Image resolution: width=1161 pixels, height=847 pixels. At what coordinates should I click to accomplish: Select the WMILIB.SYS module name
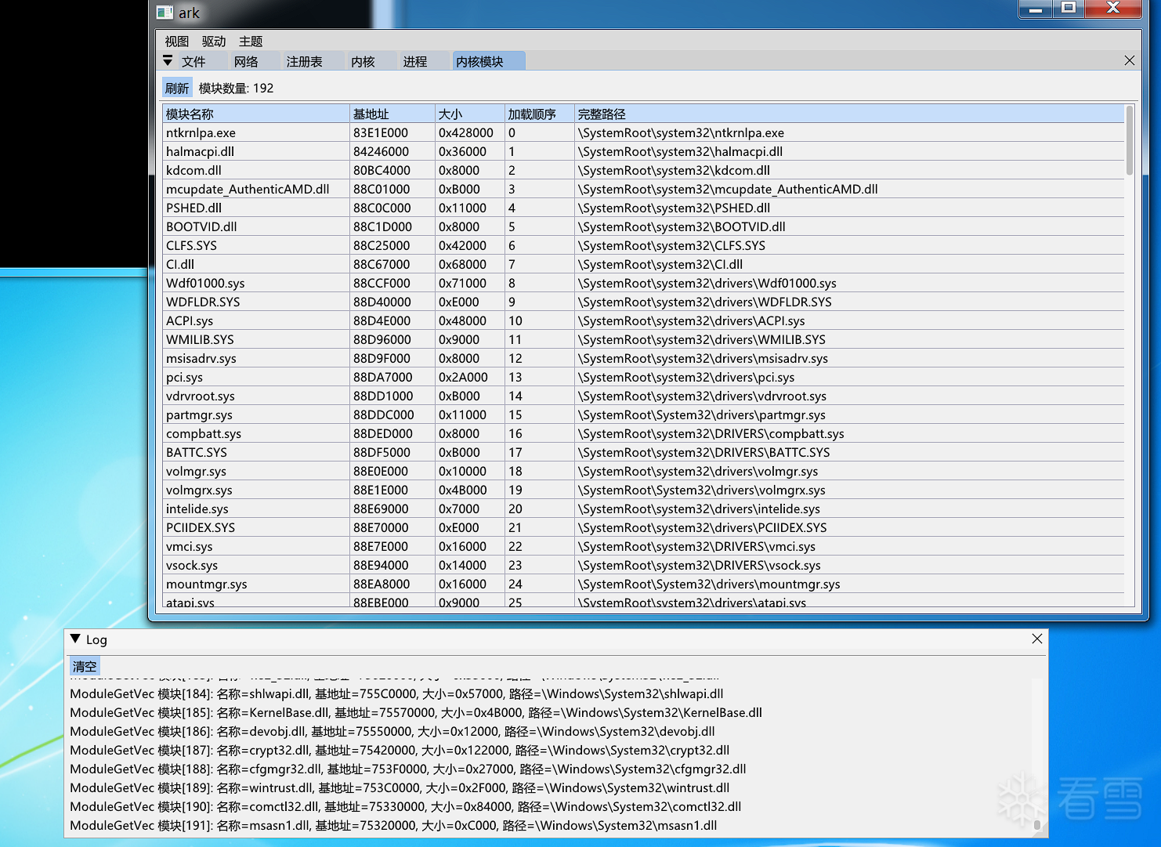click(200, 339)
